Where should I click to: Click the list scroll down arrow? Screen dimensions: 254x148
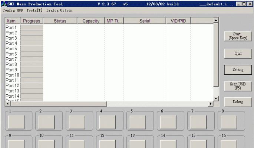(216, 98)
